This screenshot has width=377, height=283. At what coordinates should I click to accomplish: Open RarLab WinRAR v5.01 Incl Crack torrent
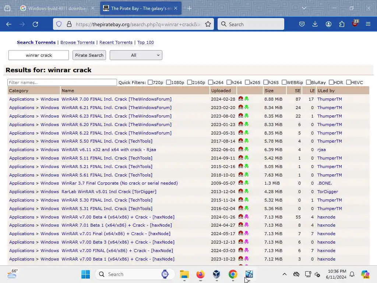coord(109,192)
